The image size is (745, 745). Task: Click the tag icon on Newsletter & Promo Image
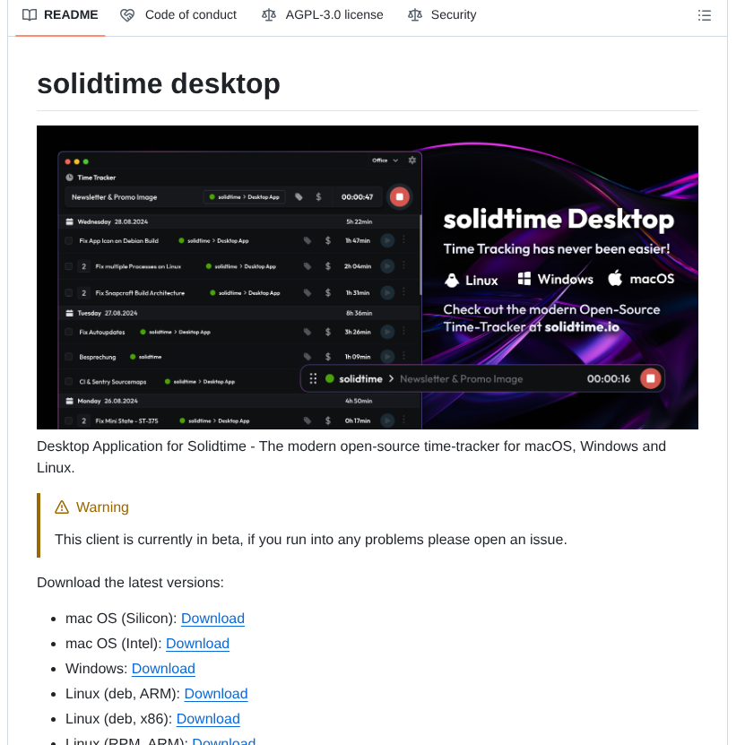click(297, 196)
